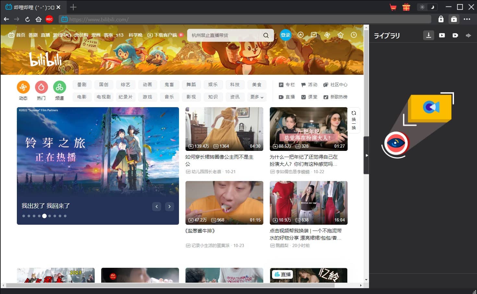Open watch history with the clock icon
The image size is (477, 294).
click(354, 35)
